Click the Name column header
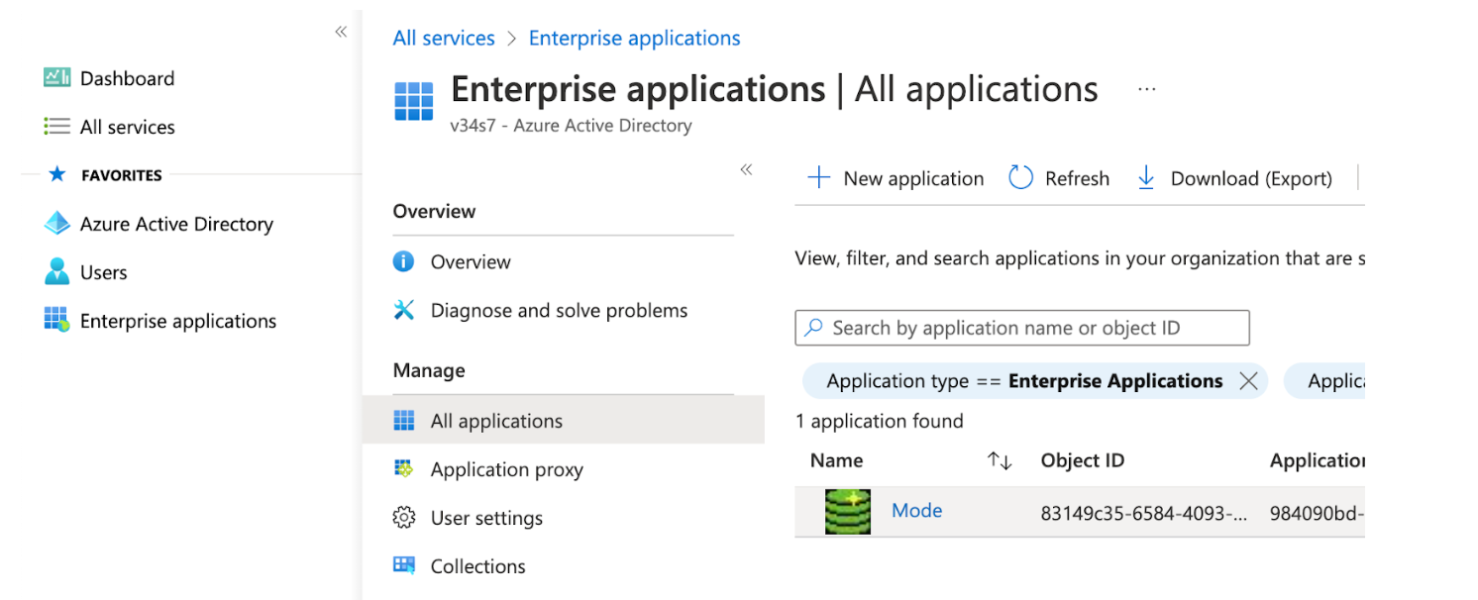This screenshot has width=1478, height=600. point(836,460)
